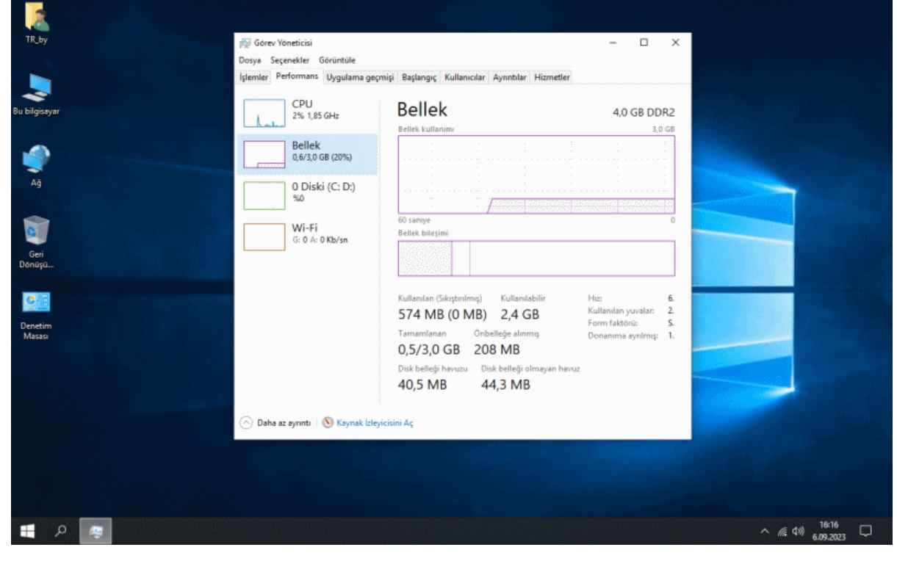Select the Denetim Masası desktop icon

(x=35, y=304)
